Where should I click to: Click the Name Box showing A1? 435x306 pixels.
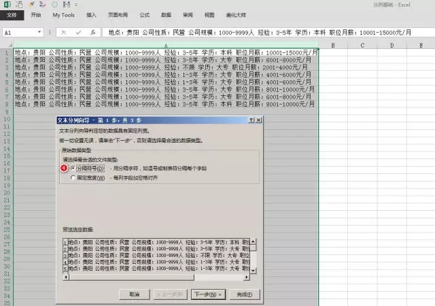click(20, 33)
